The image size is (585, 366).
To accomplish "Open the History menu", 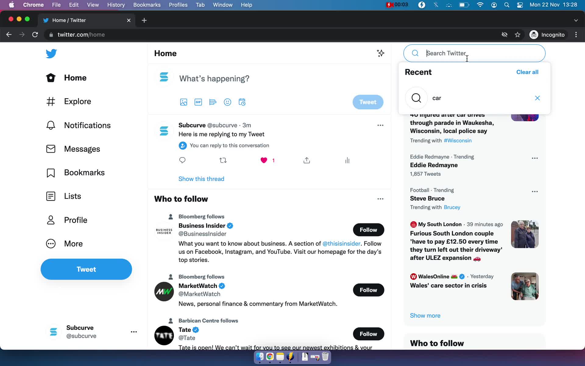I will pyautogui.click(x=116, y=5).
